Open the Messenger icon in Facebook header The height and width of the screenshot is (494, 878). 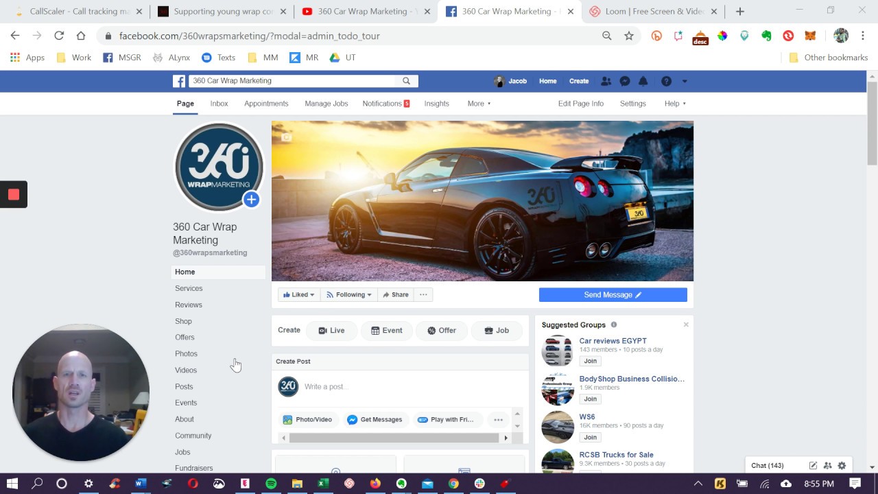coord(625,81)
